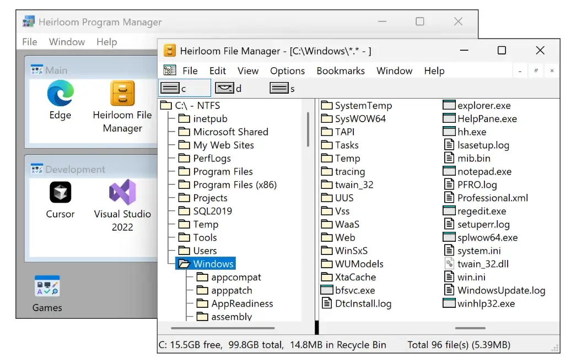
Task: Click Heirloom File Manager title bar icon
Action: [170, 51]
